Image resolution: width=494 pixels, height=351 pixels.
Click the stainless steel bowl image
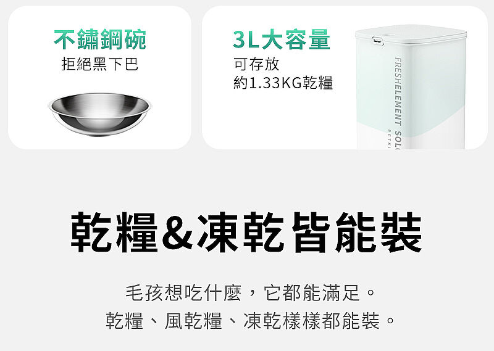[x=99, y=114]
